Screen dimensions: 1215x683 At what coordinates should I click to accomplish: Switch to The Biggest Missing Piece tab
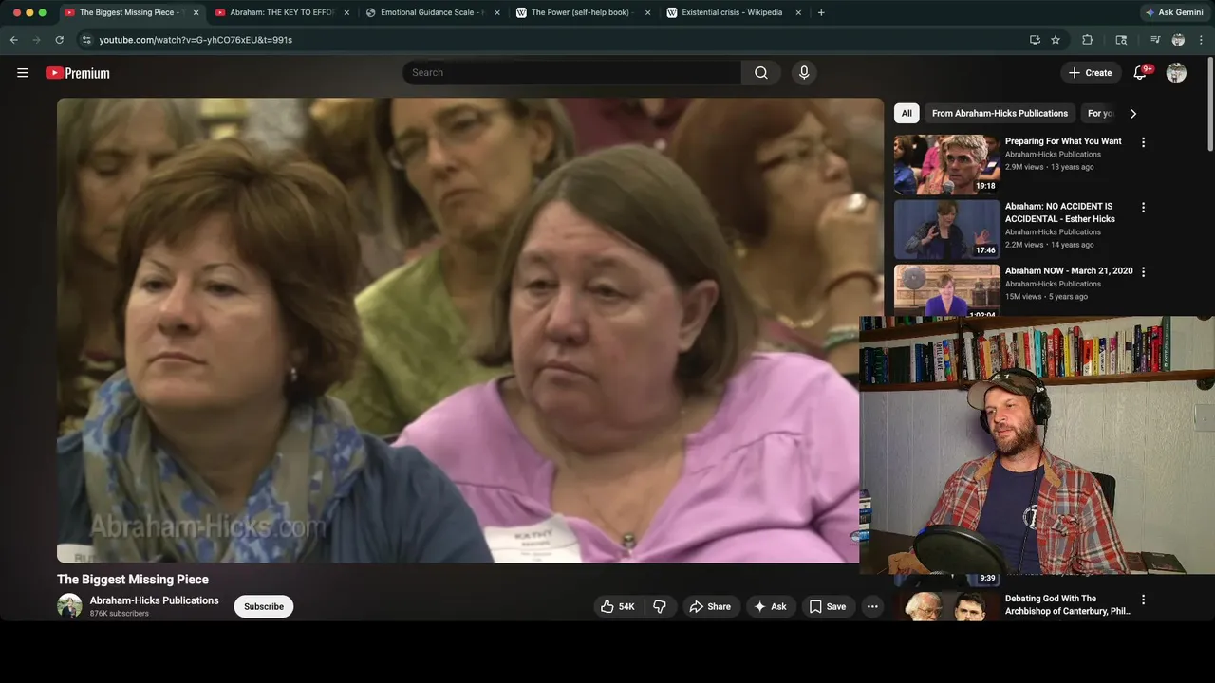129,12
